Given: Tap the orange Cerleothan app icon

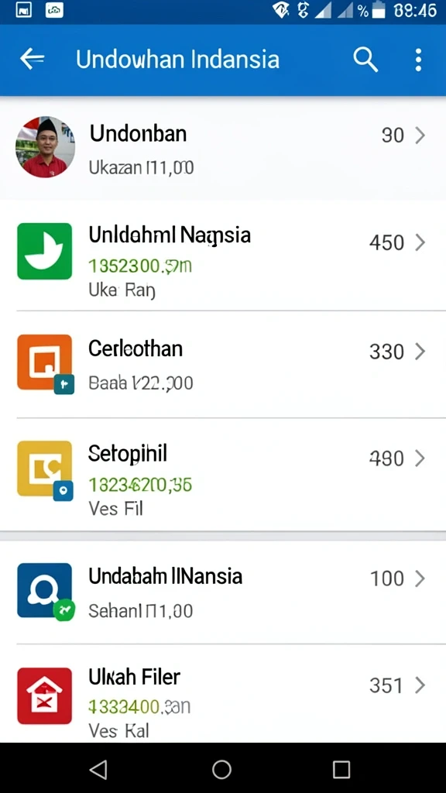Looking at the screenshot, I should point(44,362).
